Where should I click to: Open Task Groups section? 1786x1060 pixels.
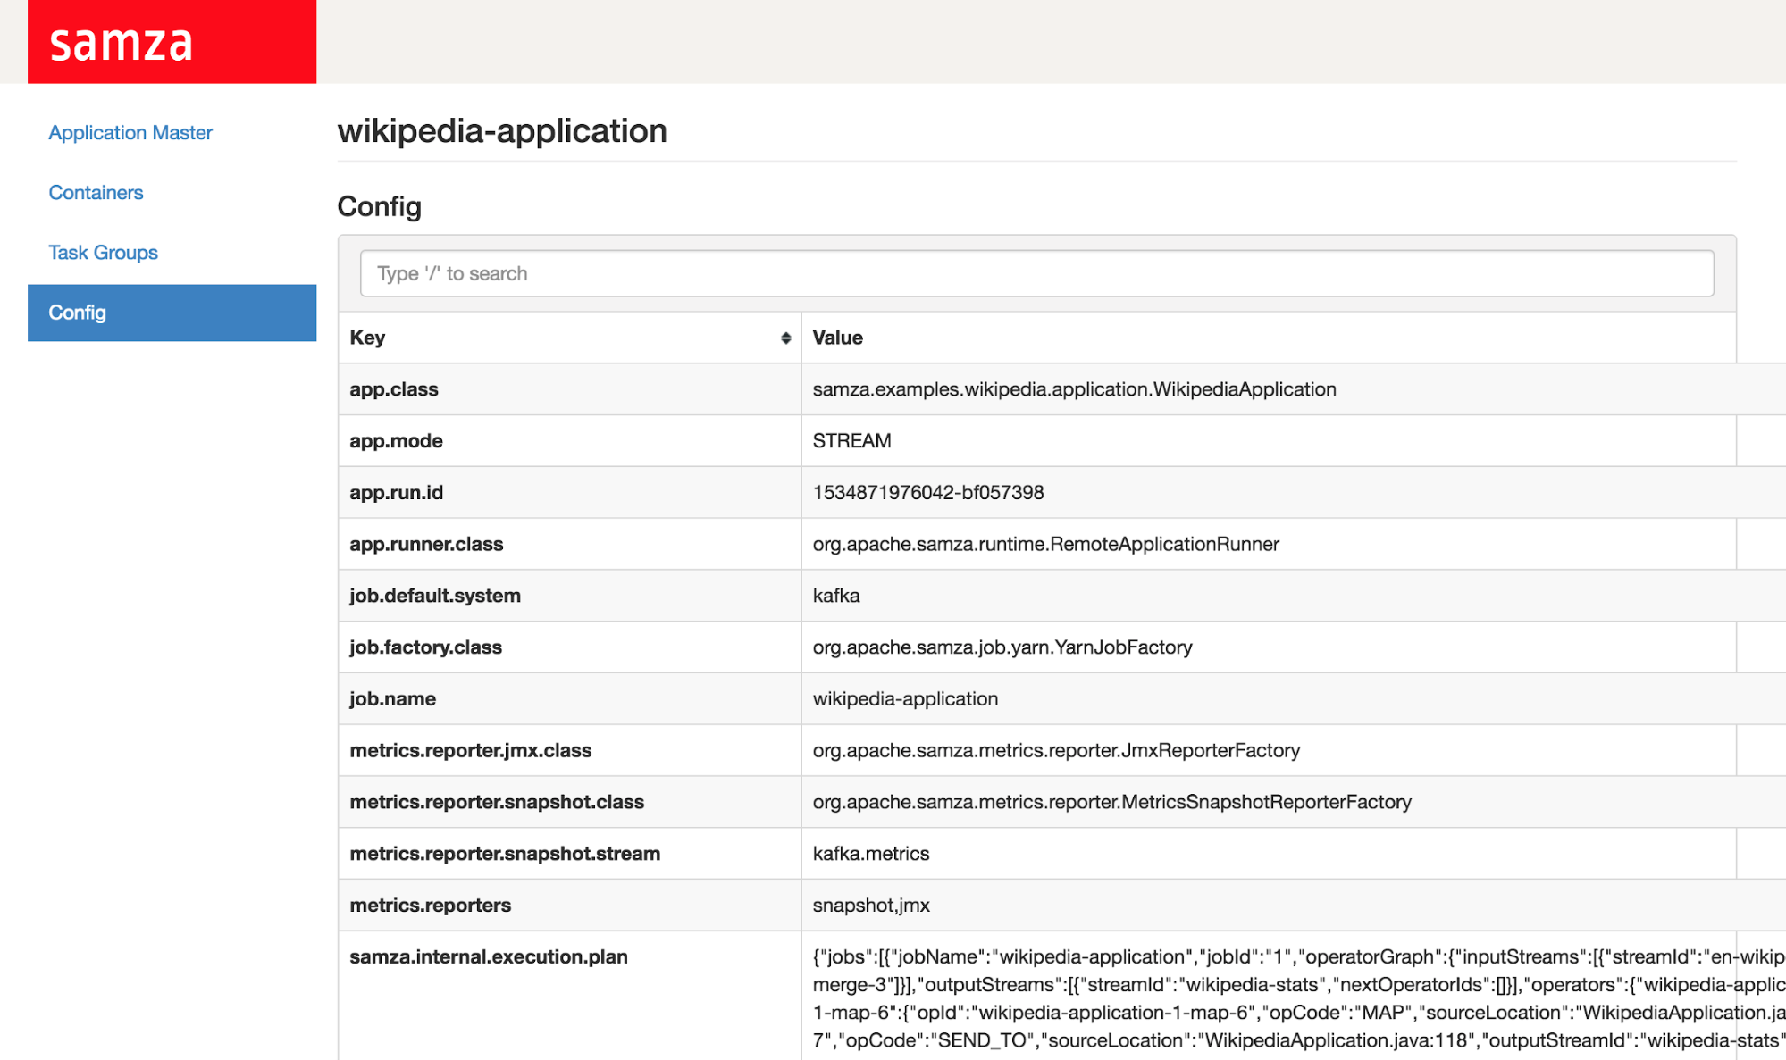pyautogui.click(x=103, y=253)
